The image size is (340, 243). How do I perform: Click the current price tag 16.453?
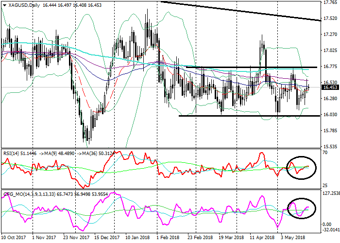[x=330, y=87]
